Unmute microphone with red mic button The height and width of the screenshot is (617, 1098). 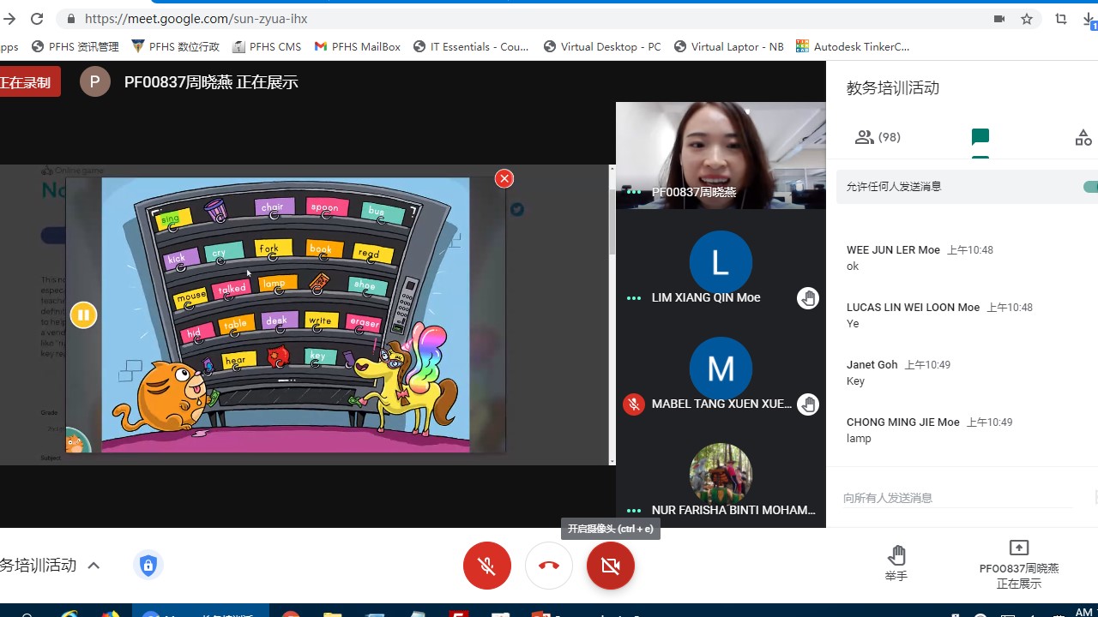coord(487,566)
